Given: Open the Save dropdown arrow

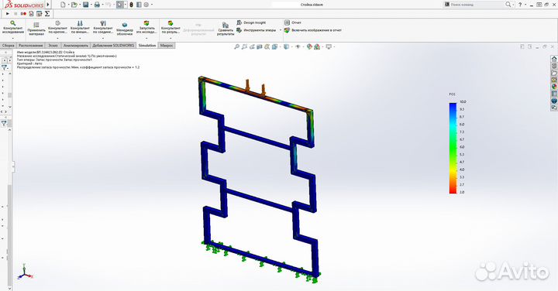Looking at the screenshot, I should point(91,5).
